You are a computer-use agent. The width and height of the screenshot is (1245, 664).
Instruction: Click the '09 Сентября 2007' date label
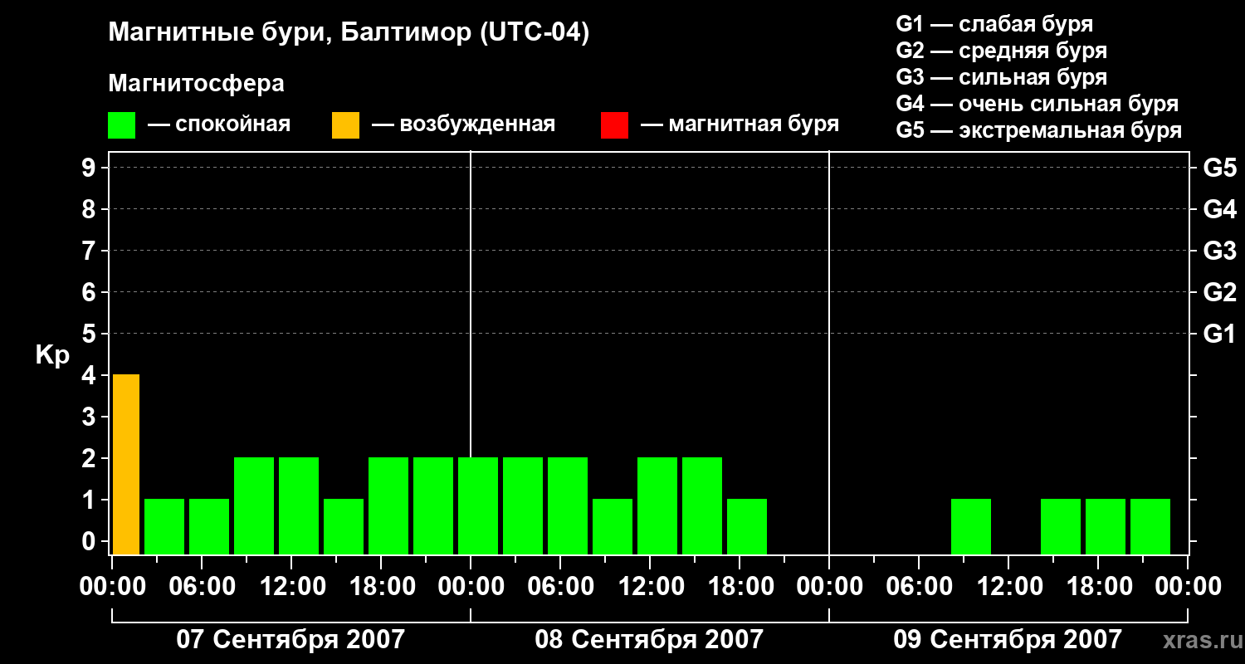click(1008, 639)
